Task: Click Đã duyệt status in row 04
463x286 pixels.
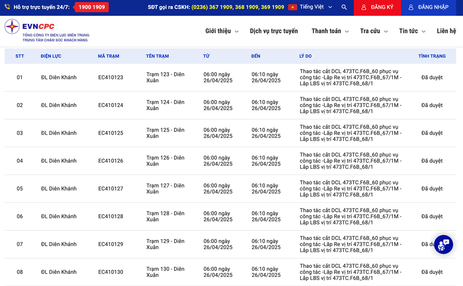Action: tap(432, 161)
